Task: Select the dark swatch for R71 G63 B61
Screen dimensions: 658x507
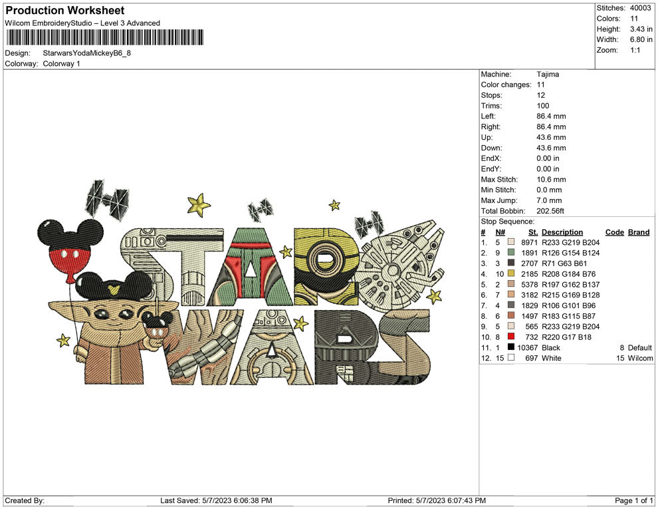Action: [x=510, y=263]
